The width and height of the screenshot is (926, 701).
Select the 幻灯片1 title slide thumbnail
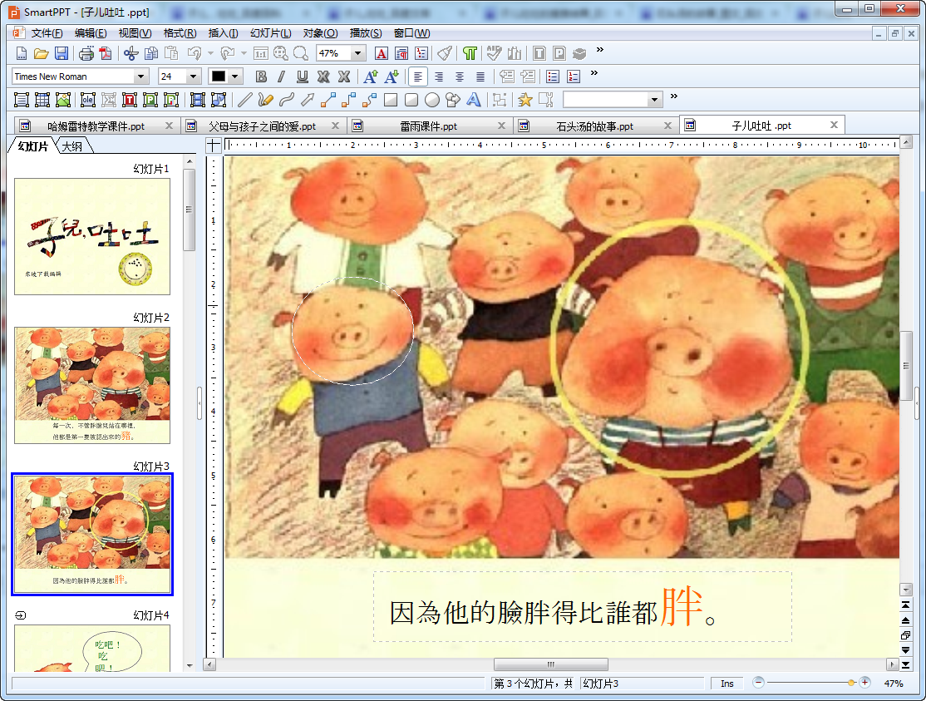pyautogui.click(x=92, y=236)
